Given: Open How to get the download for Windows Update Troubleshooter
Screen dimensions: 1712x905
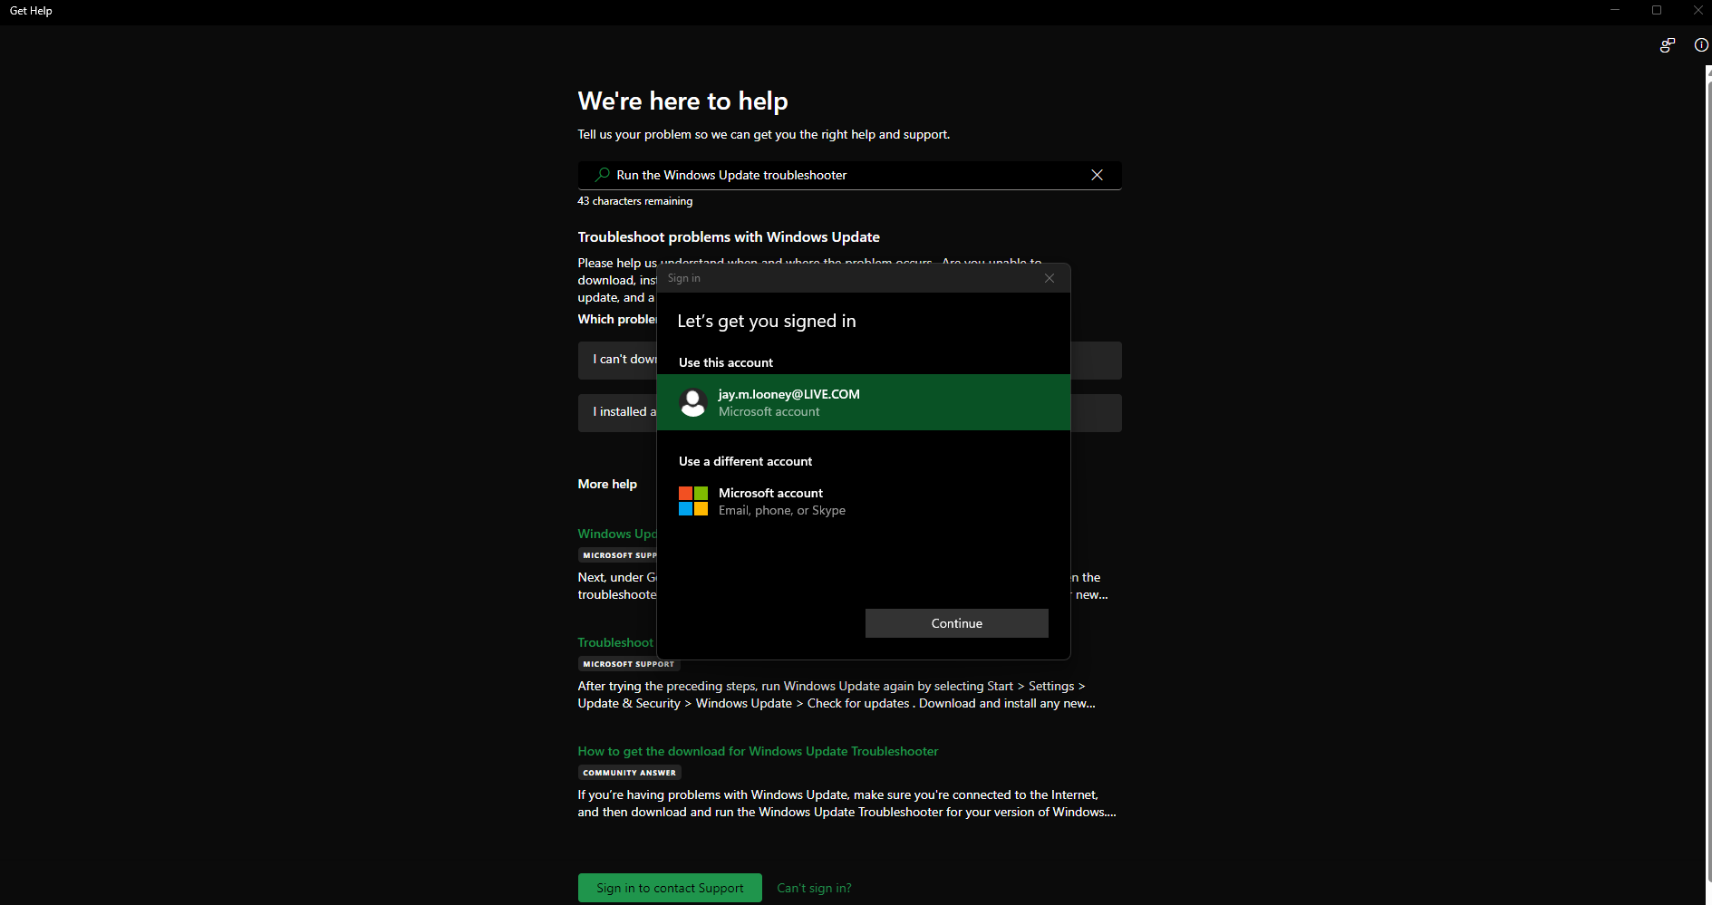Looking at the screenshot, I should coord(758,751).
